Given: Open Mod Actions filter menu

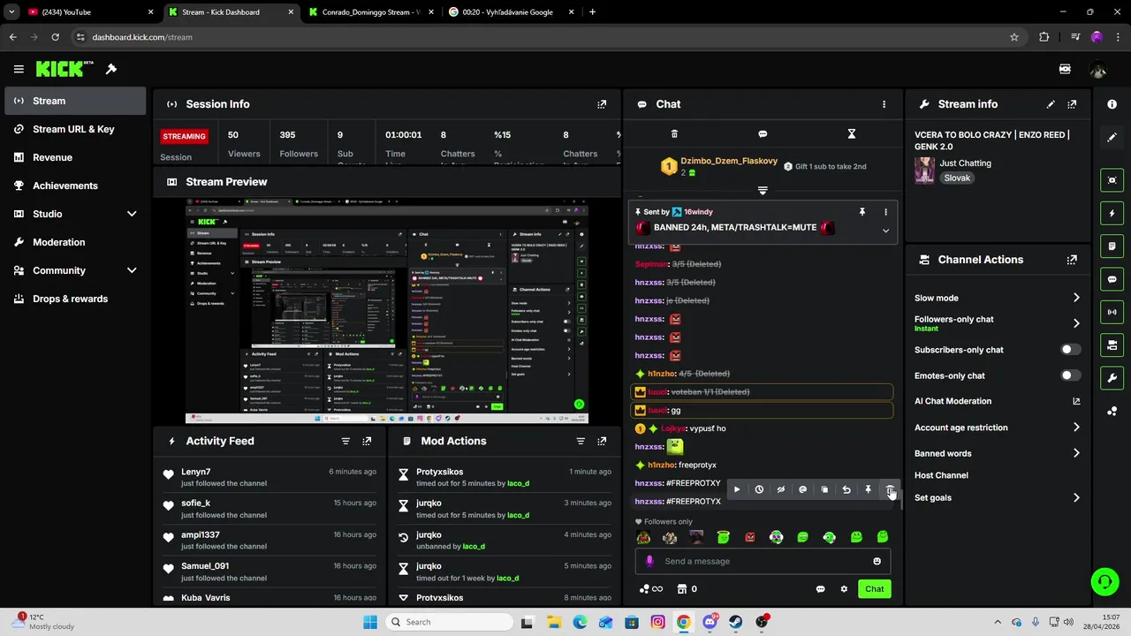Looking at the screenshot, I should click(581, 441).
